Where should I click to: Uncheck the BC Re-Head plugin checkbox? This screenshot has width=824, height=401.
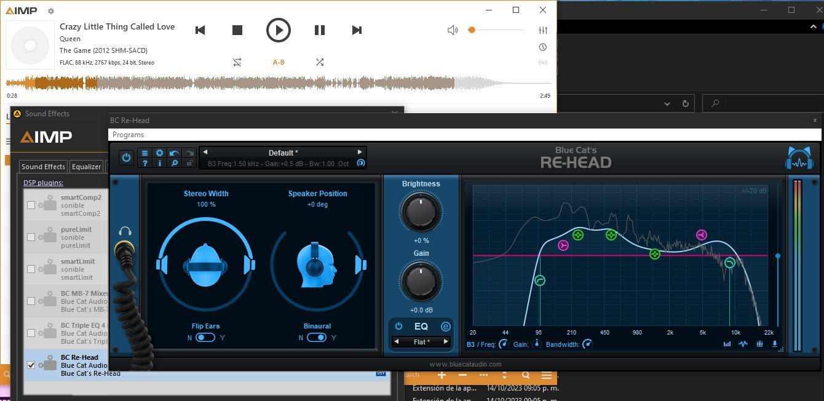(31, 365)
